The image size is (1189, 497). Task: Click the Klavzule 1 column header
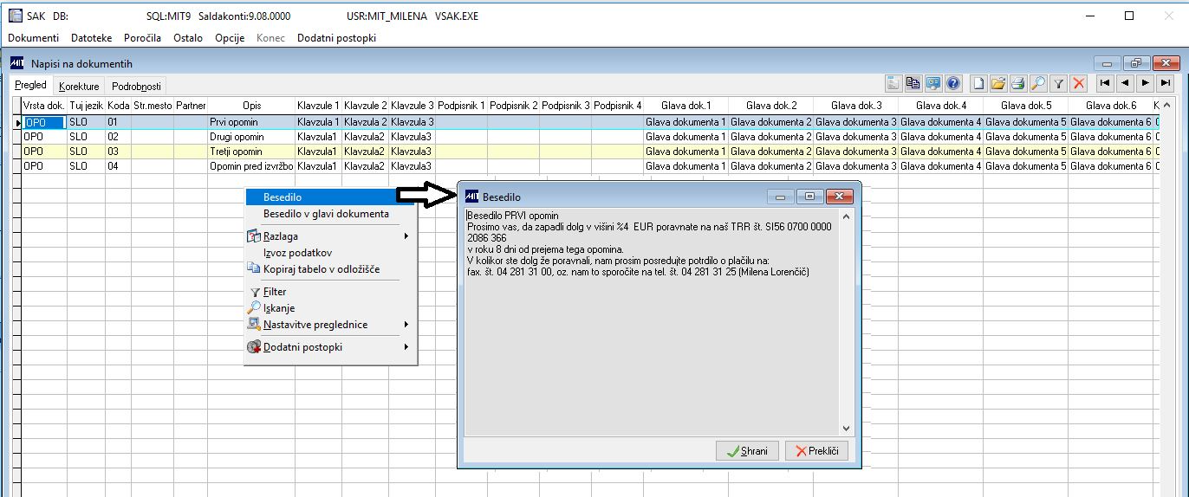[318, 106]
